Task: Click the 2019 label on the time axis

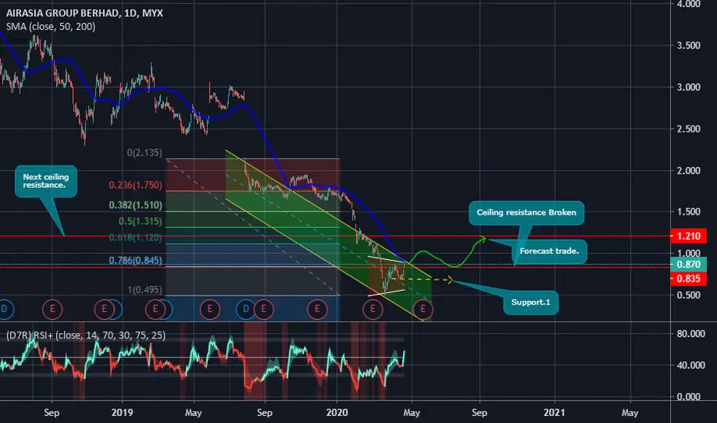Action: tap(122, 412)
